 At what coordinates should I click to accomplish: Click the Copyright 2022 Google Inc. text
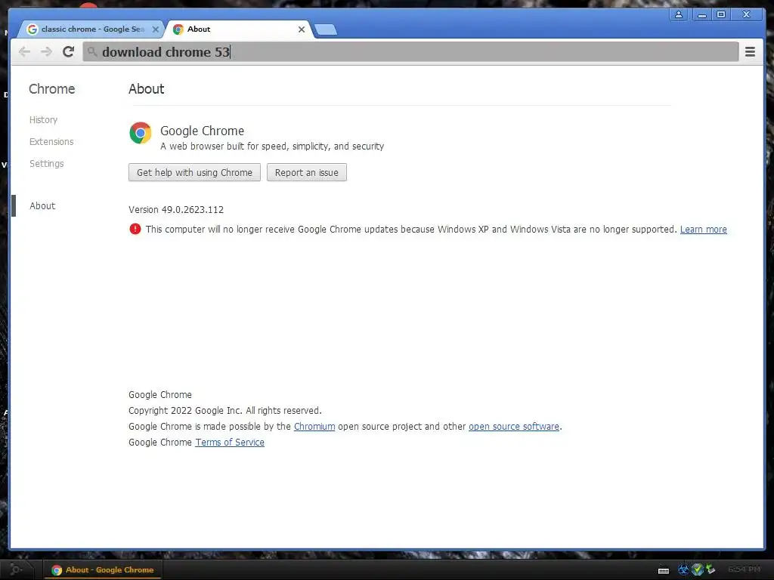[224, 410]
